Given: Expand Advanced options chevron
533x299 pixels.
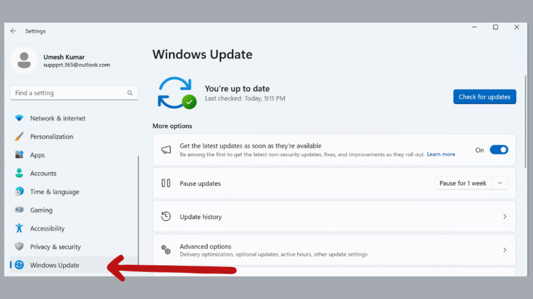Looking at the screenshot, I should point(505,250).
